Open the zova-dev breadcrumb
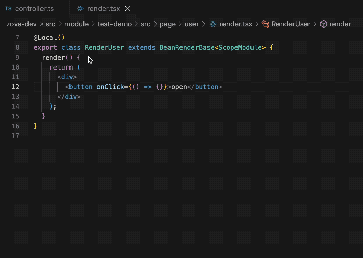This screenshot has height=258, width=363. pos(22,24)
